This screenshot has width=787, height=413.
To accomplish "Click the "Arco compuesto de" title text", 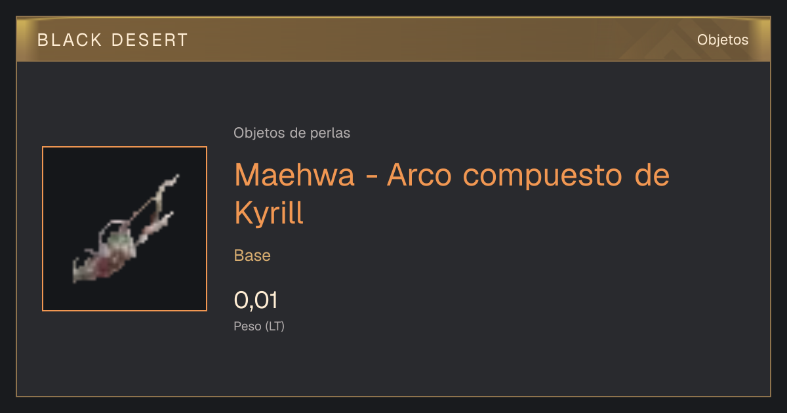I will pos(528,175).
